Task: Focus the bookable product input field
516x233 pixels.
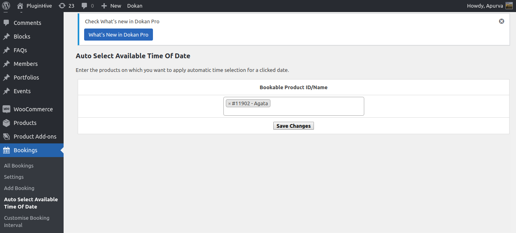Action: coord(294,106)
